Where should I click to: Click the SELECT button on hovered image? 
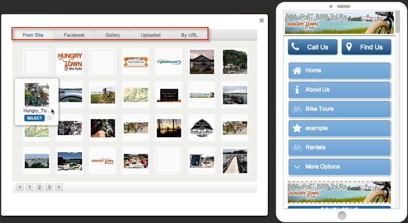(34, 118)
